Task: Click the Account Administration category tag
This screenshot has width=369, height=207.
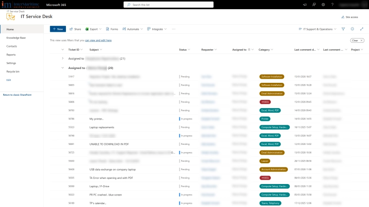Action: [274, 169]
